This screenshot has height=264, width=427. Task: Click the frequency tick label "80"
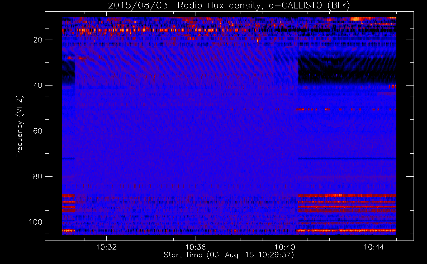point(38,177)
